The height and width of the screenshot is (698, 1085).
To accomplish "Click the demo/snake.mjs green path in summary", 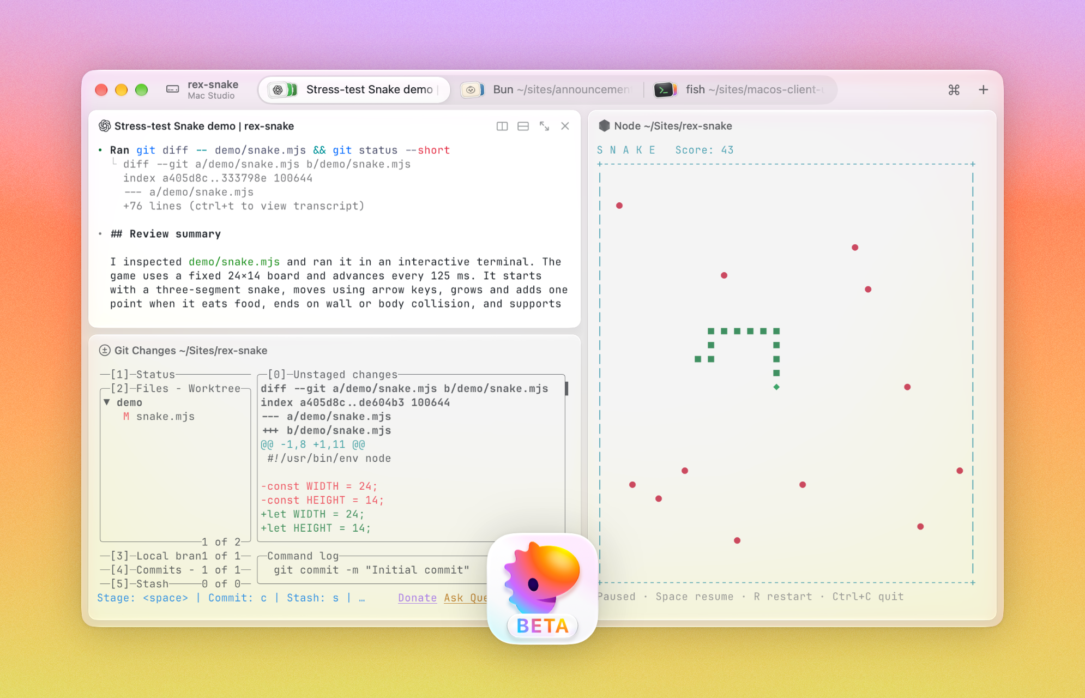I will 234,262.
